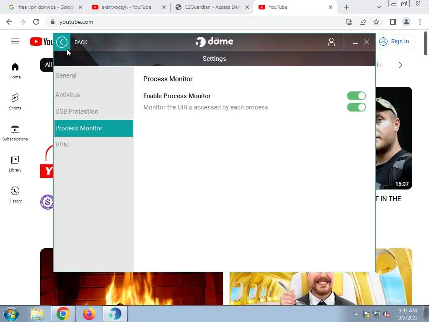Open a new Chrome tab
Image resolution: width=429 pixels, height=322 pixels.
point(346,8)
